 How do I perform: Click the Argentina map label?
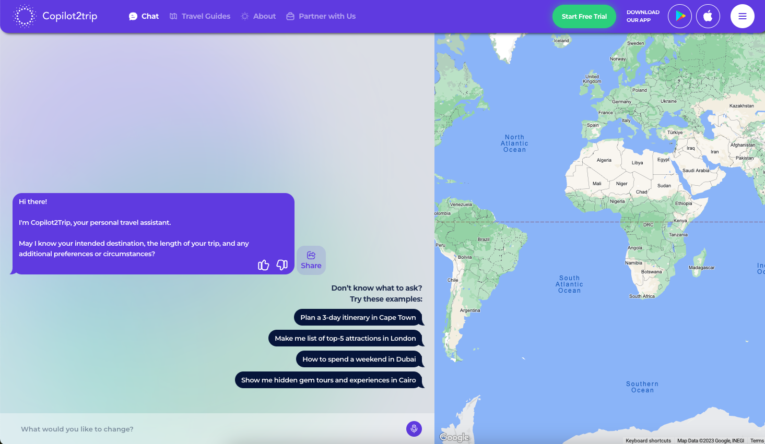[x=470, y=310]
